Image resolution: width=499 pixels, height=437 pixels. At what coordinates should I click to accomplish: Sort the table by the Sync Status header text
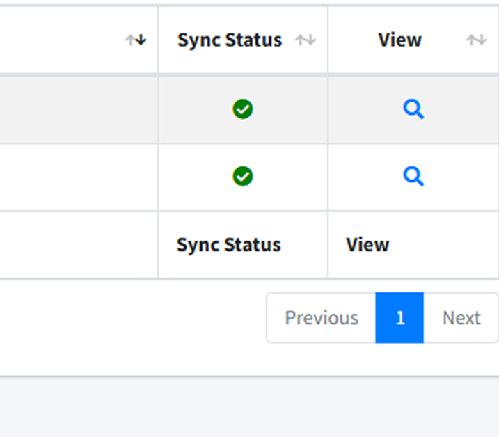tap(230, 40)
